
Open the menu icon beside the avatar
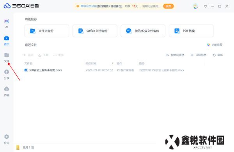pos(206,6)
